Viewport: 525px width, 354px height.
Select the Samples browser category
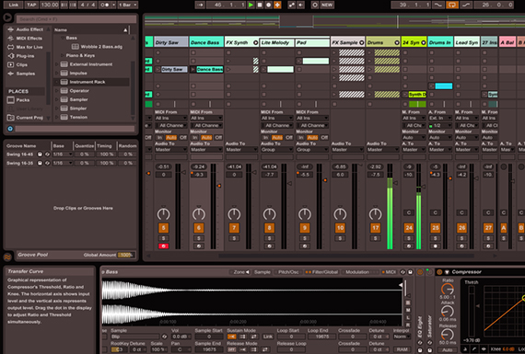pos(26,74)
